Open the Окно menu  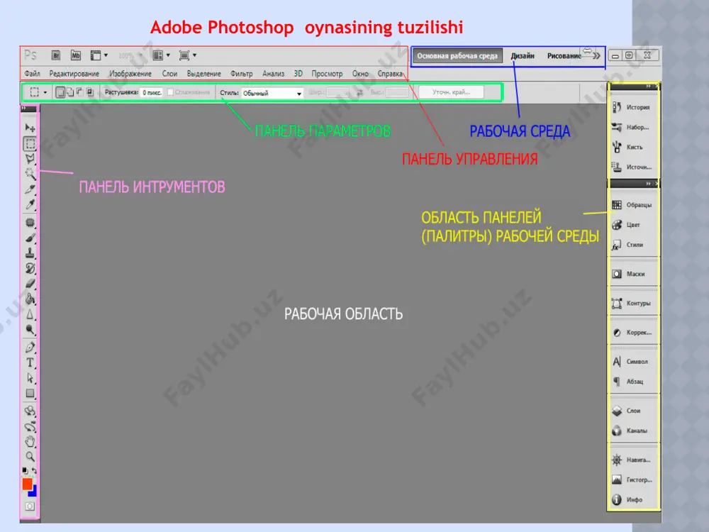pos(360,74)
